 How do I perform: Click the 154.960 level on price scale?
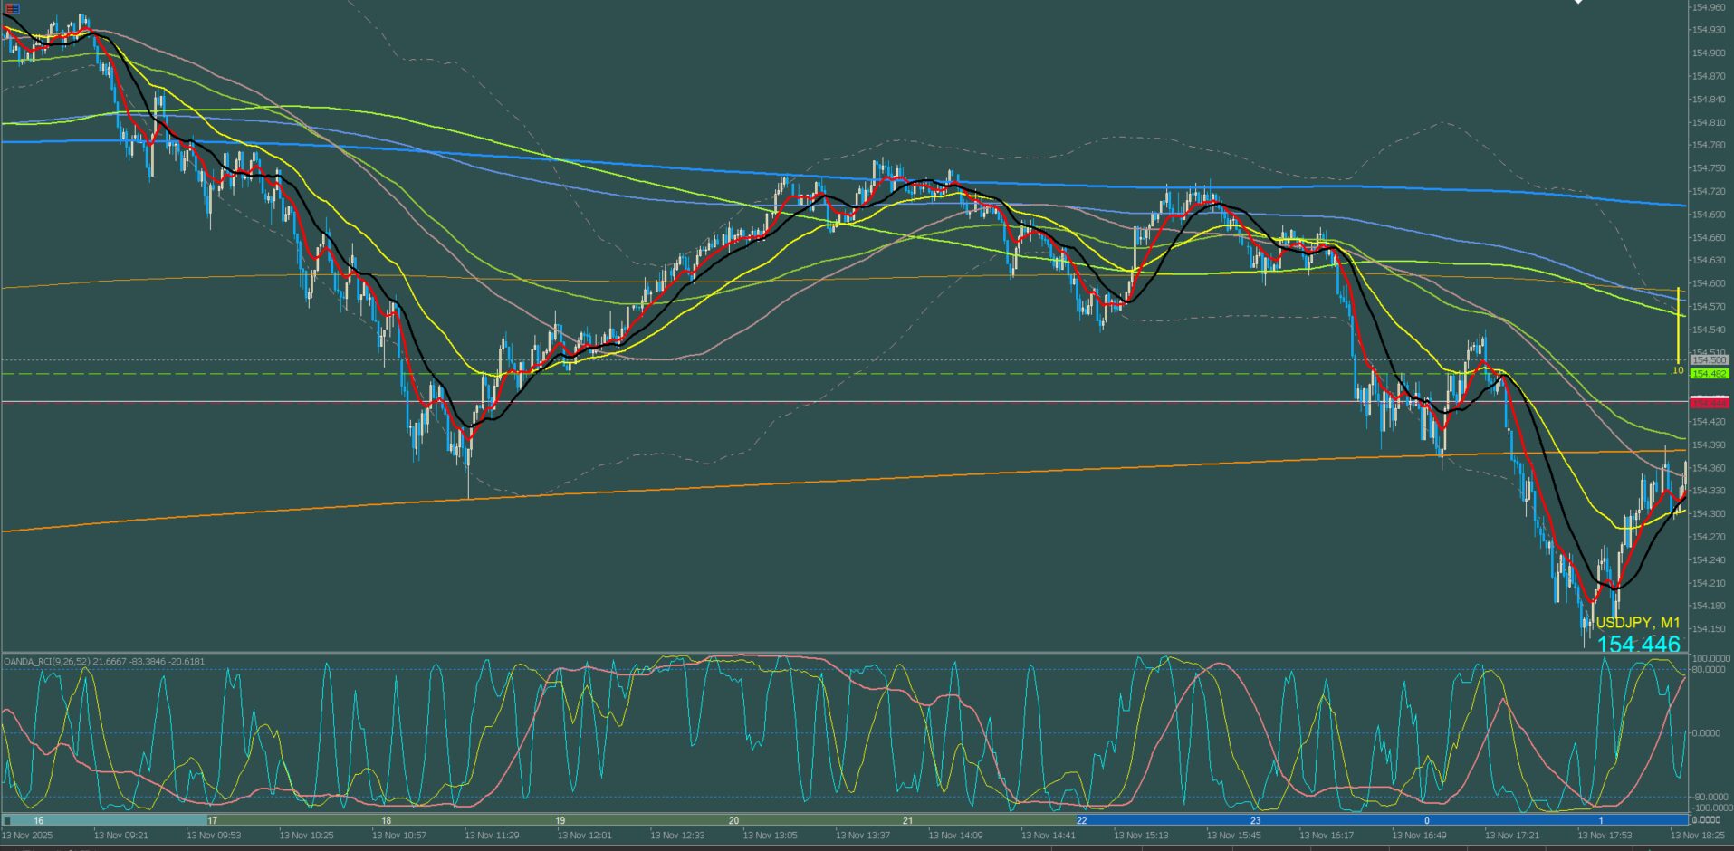pyautogui.click(x=1710, y=7)
